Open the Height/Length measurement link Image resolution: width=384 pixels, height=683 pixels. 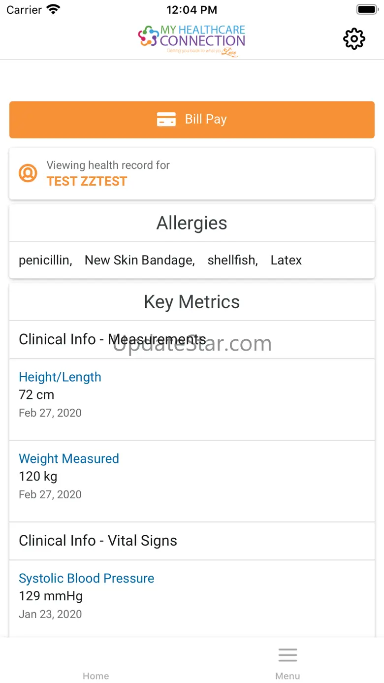click(x=60, y=377)
